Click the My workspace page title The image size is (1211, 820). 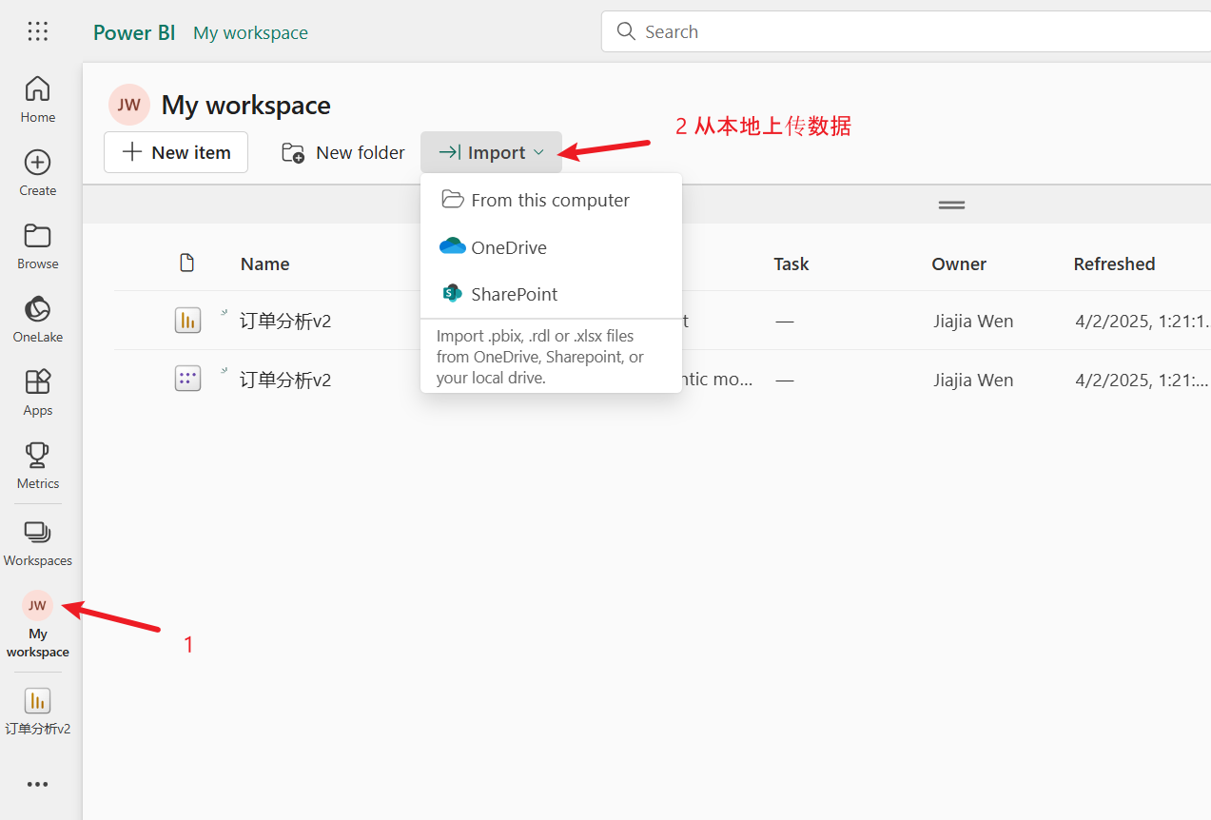coord(246,105)
